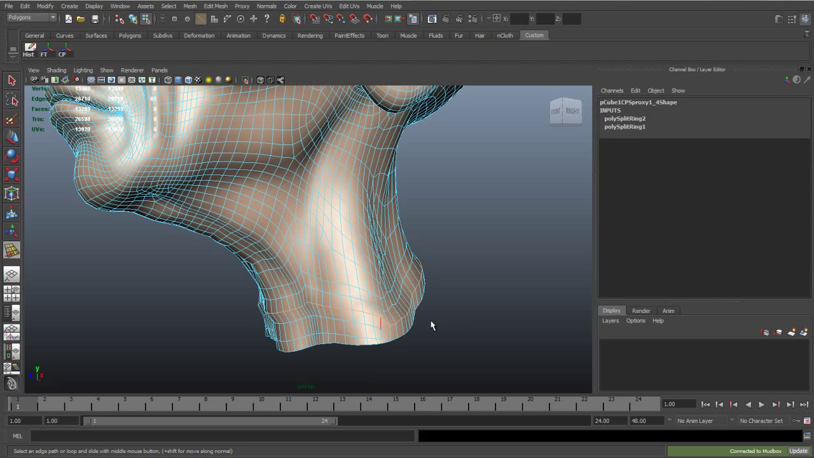
Task: Toggle textured display checker sphere icon
Action: (x=198, y=80)
